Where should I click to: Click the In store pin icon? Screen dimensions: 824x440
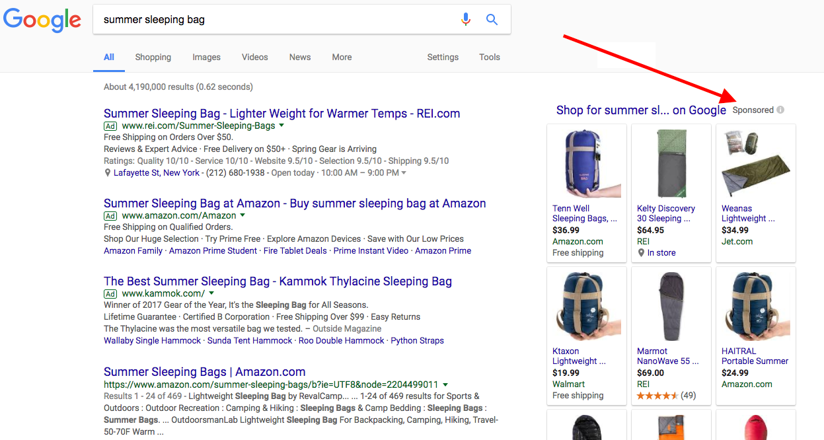pyautogui.click(x=641, y=253)
